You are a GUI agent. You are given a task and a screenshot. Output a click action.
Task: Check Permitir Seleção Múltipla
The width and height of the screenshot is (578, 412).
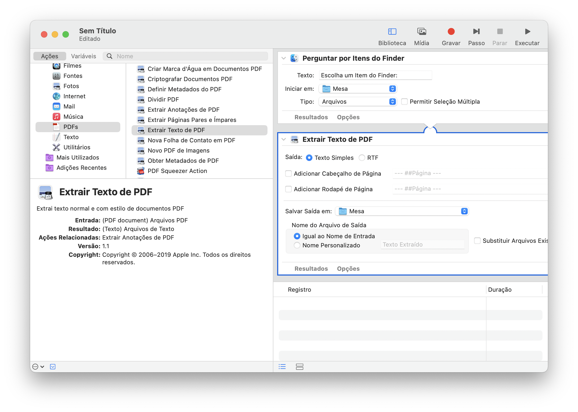coord(404,102)
